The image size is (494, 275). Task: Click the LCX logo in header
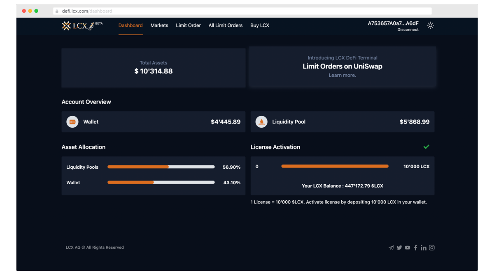click(x=78, y=26)
